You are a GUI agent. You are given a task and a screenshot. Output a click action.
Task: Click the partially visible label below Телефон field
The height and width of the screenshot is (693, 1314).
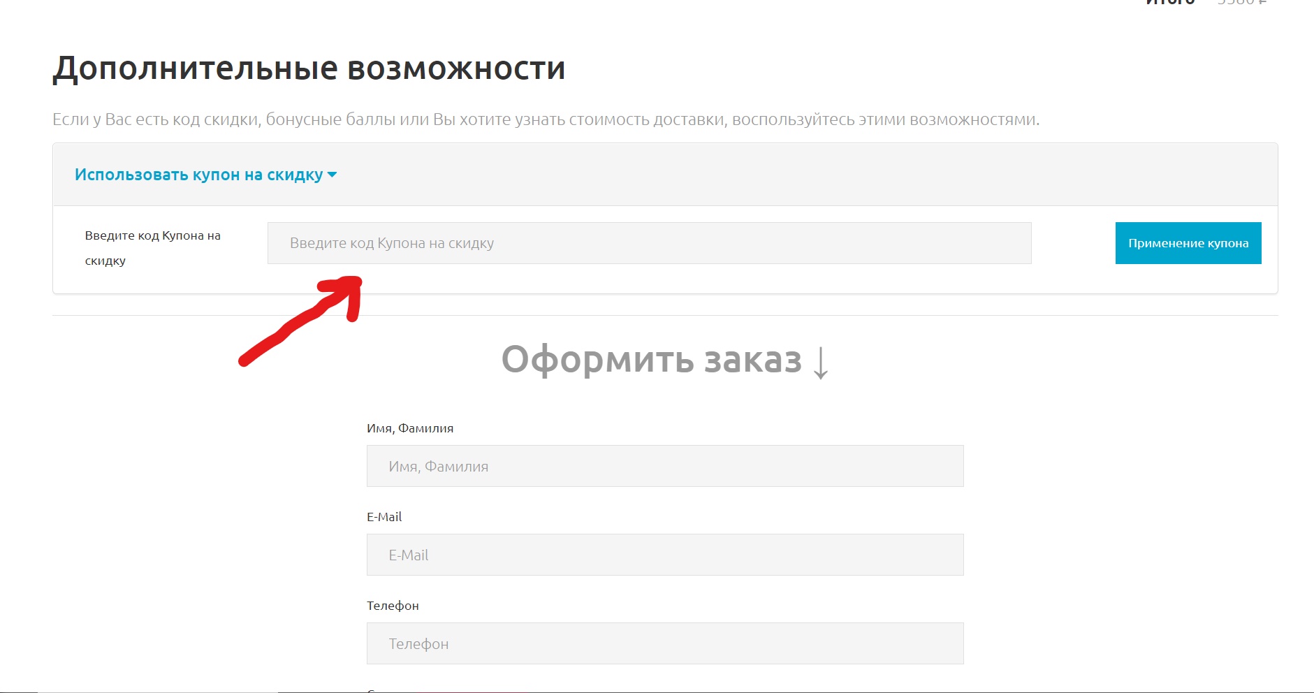click(x=372, y=690)
